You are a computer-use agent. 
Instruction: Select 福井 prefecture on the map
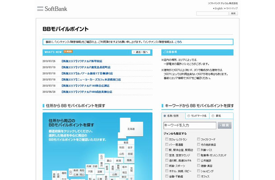tap(101, 164)
